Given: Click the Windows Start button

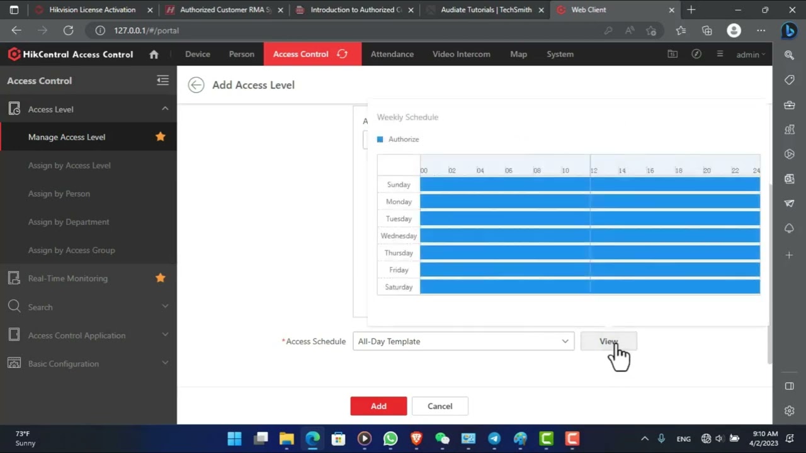Looking at the screenshot, I should 234,439.
